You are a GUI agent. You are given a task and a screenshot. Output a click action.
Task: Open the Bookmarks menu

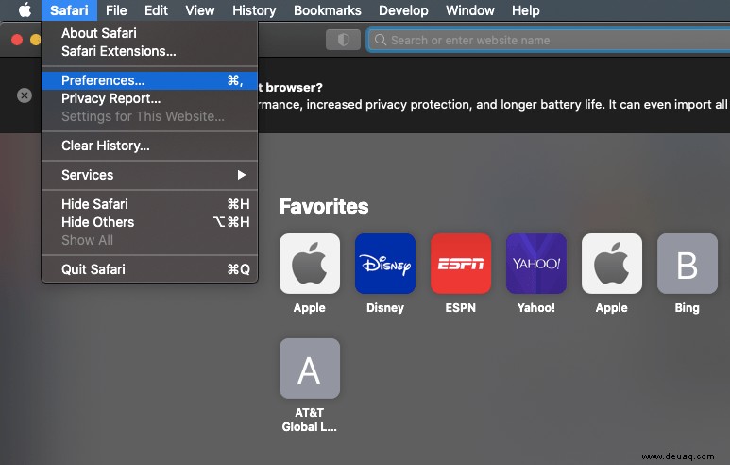pyautogui.click(x=328, y=10)
